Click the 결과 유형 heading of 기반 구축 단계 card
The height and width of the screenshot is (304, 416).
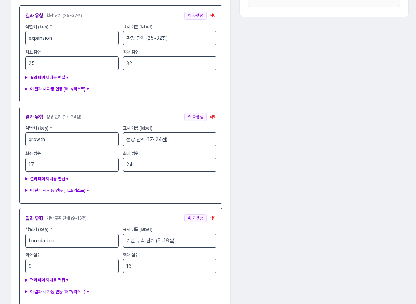pyautogui.click(x=34, y=218)
